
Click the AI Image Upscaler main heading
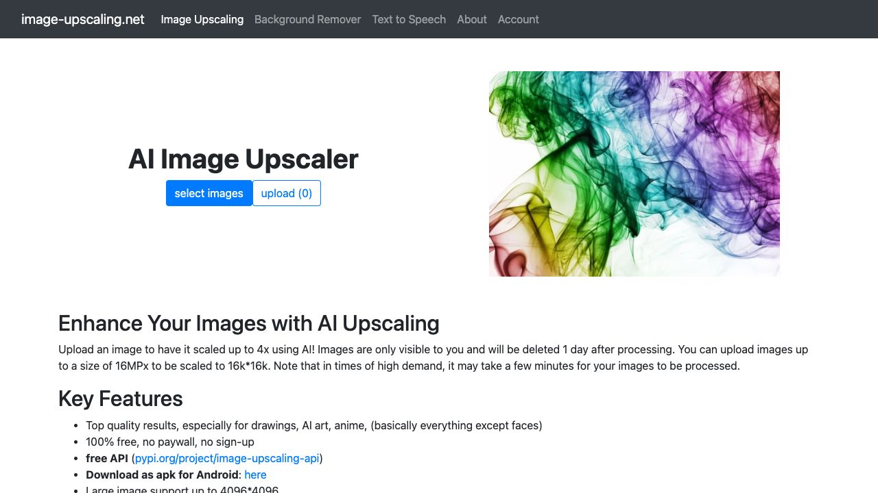(x=244, y=159)
